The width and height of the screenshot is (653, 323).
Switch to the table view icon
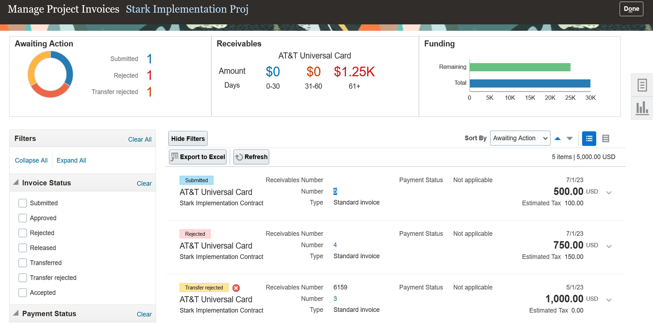coord(606,138)
